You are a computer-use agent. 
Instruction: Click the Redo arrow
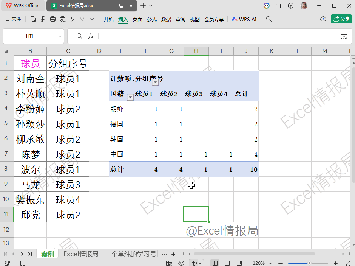click(82, 19)
